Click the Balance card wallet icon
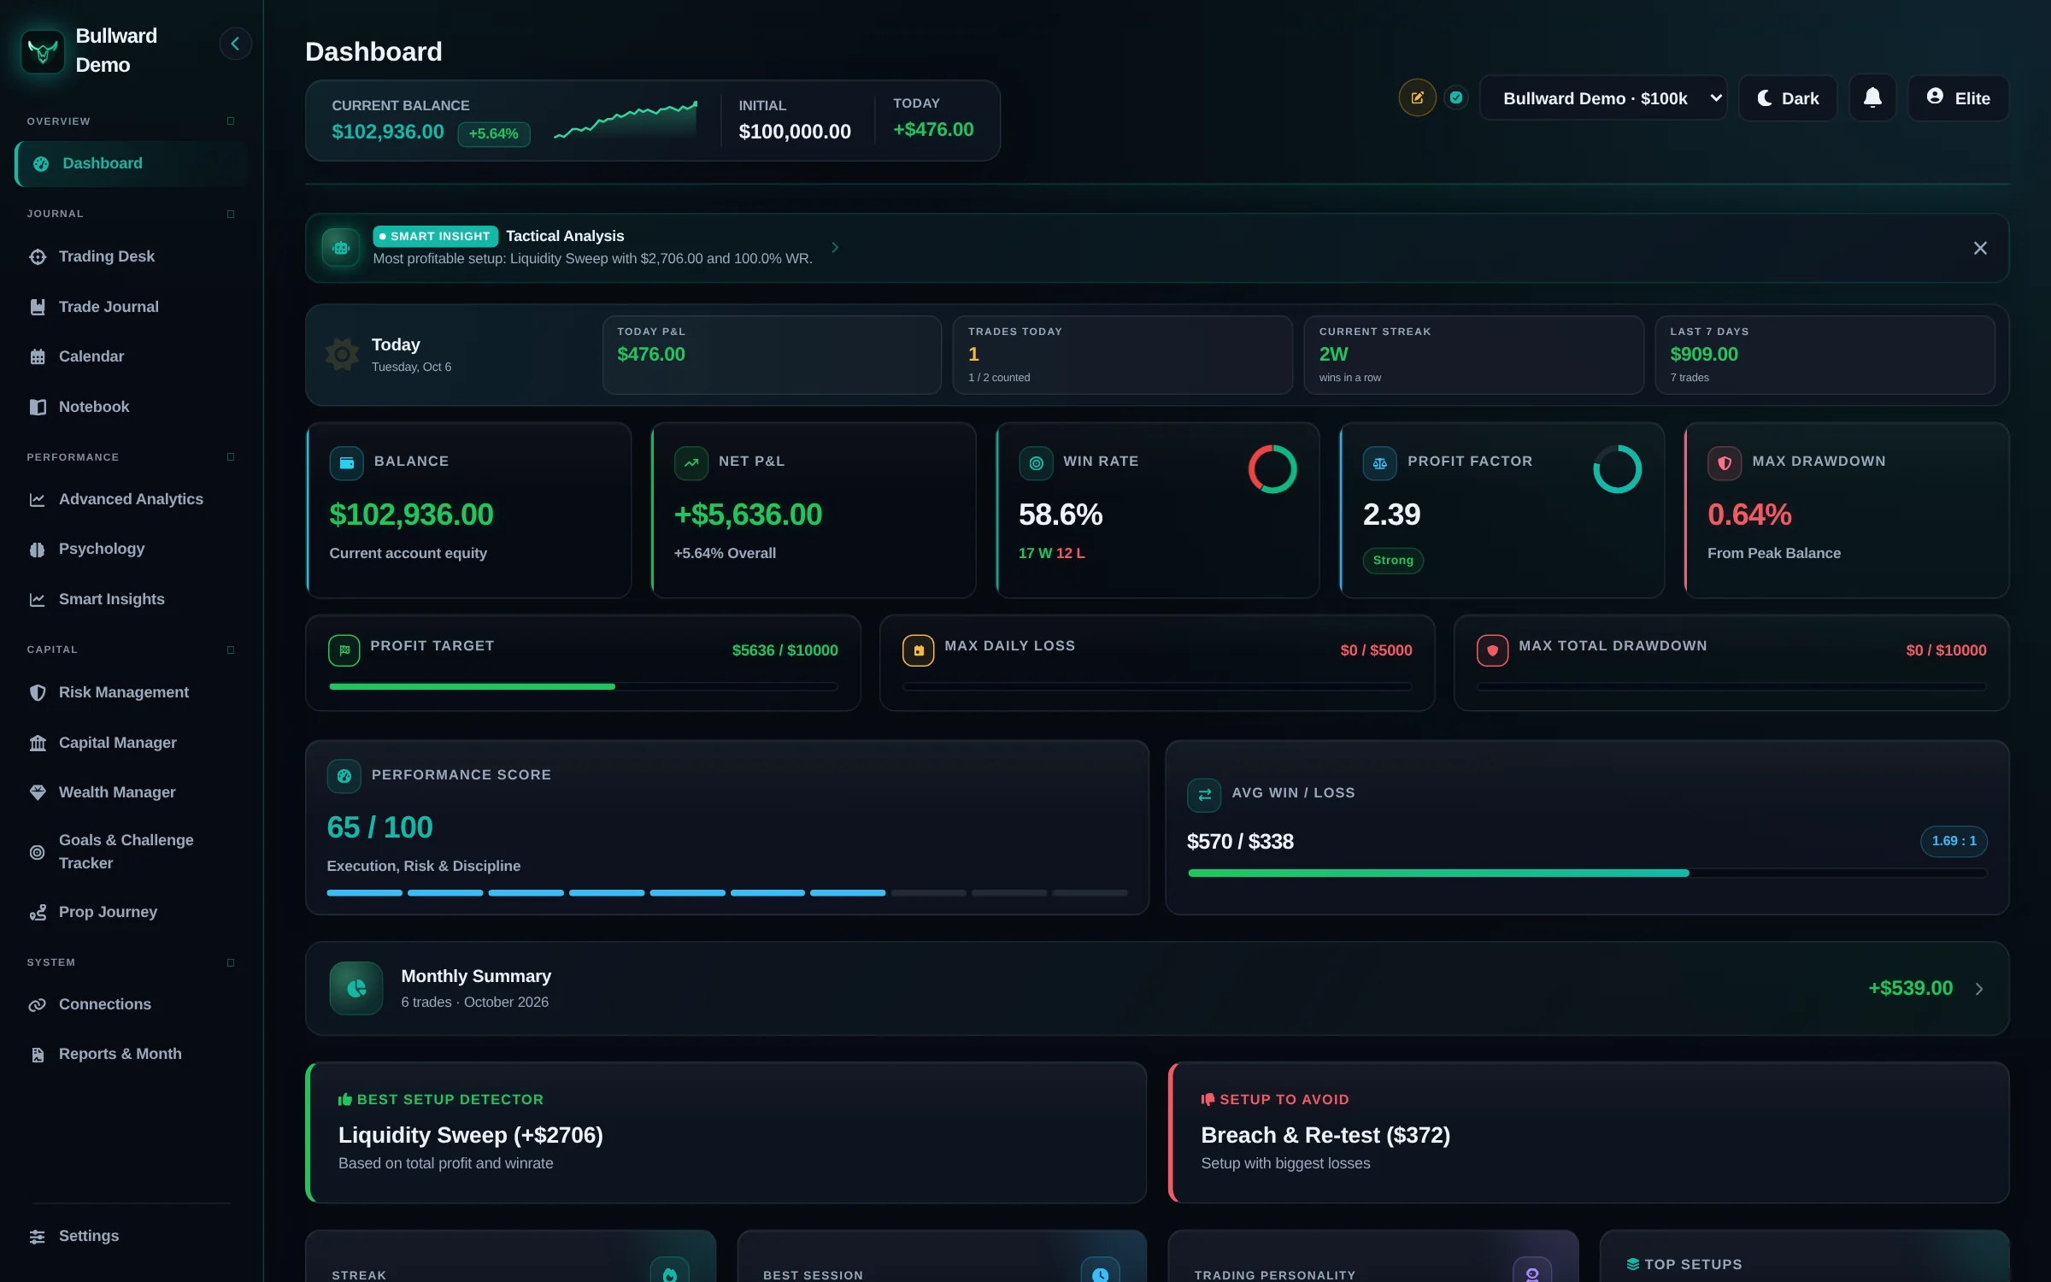Viewport: 2051px width, 1282px height. click(x=346, y=463)
